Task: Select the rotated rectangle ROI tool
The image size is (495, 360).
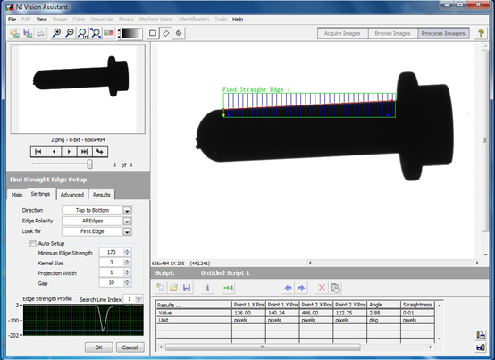Action: click(166, 33)
